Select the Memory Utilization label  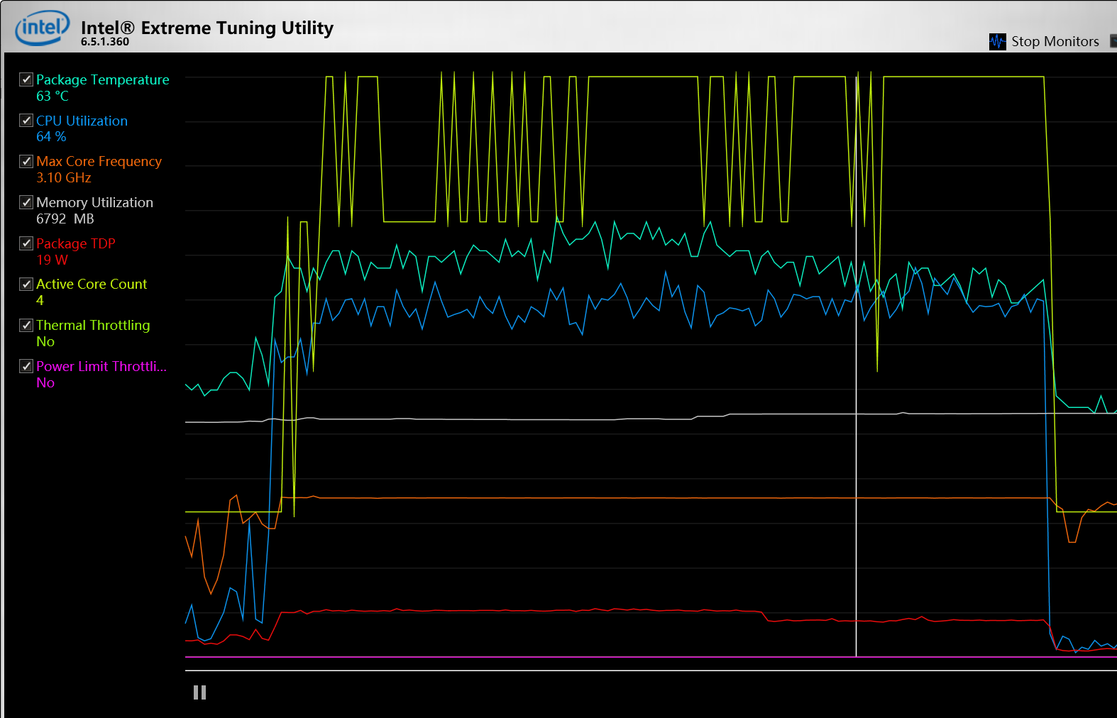click(x=94, y=202)
